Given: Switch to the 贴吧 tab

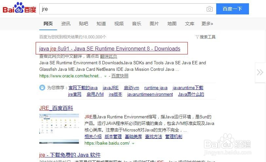Looking at the screenshot, I should pyautogui.click(x=84, y=24).
